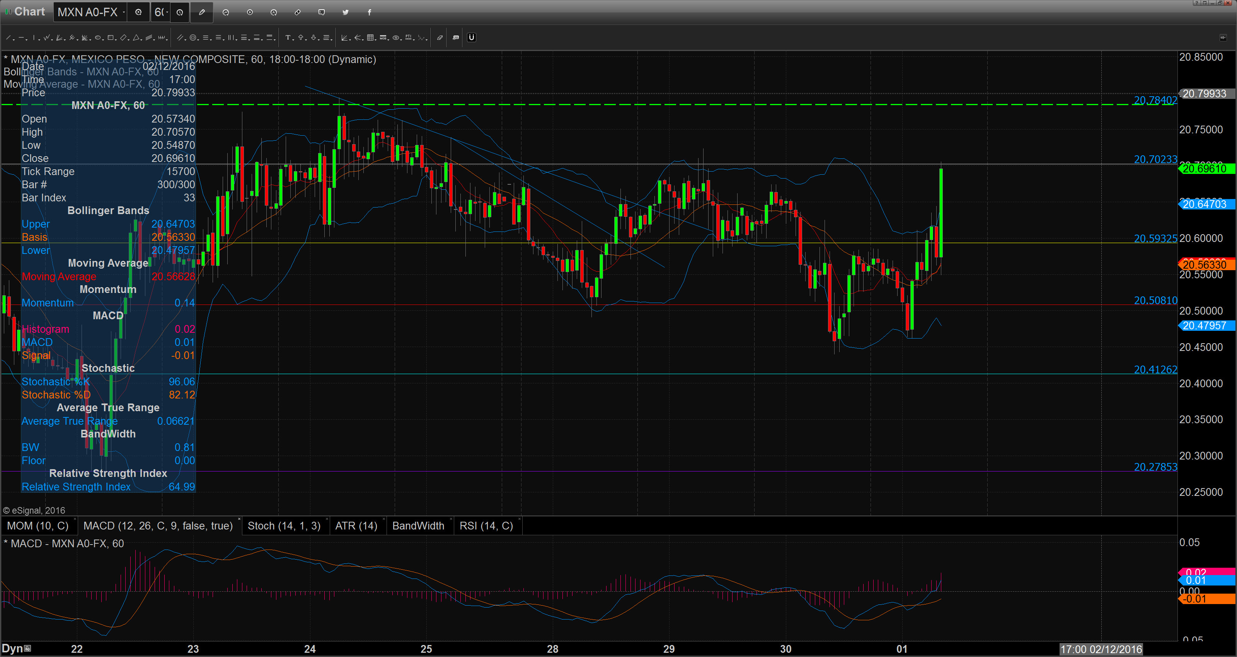Select the ellipse drawing tool
Screen dimensions: 1237x657
97,37
